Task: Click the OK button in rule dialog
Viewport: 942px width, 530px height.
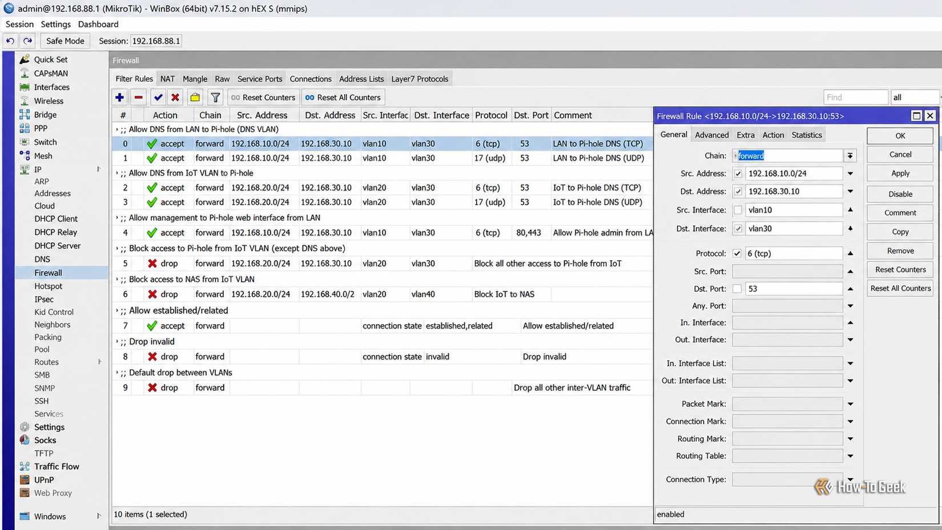Action: point(900,136)
